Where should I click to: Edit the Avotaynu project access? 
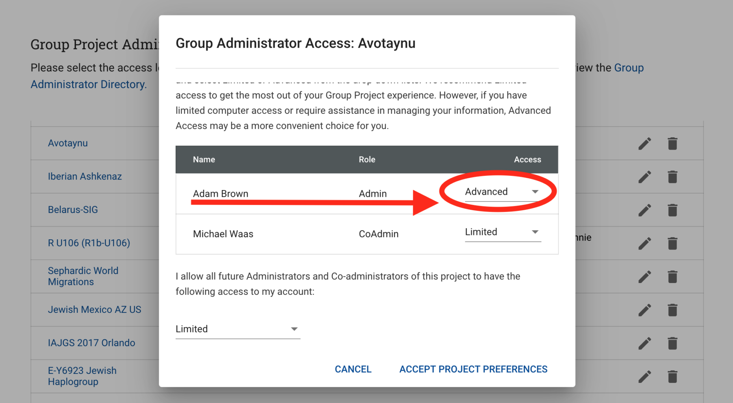coord(644,144)
